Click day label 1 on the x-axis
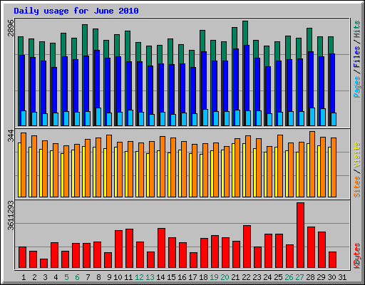365x285 pixels. click(24, 277)
